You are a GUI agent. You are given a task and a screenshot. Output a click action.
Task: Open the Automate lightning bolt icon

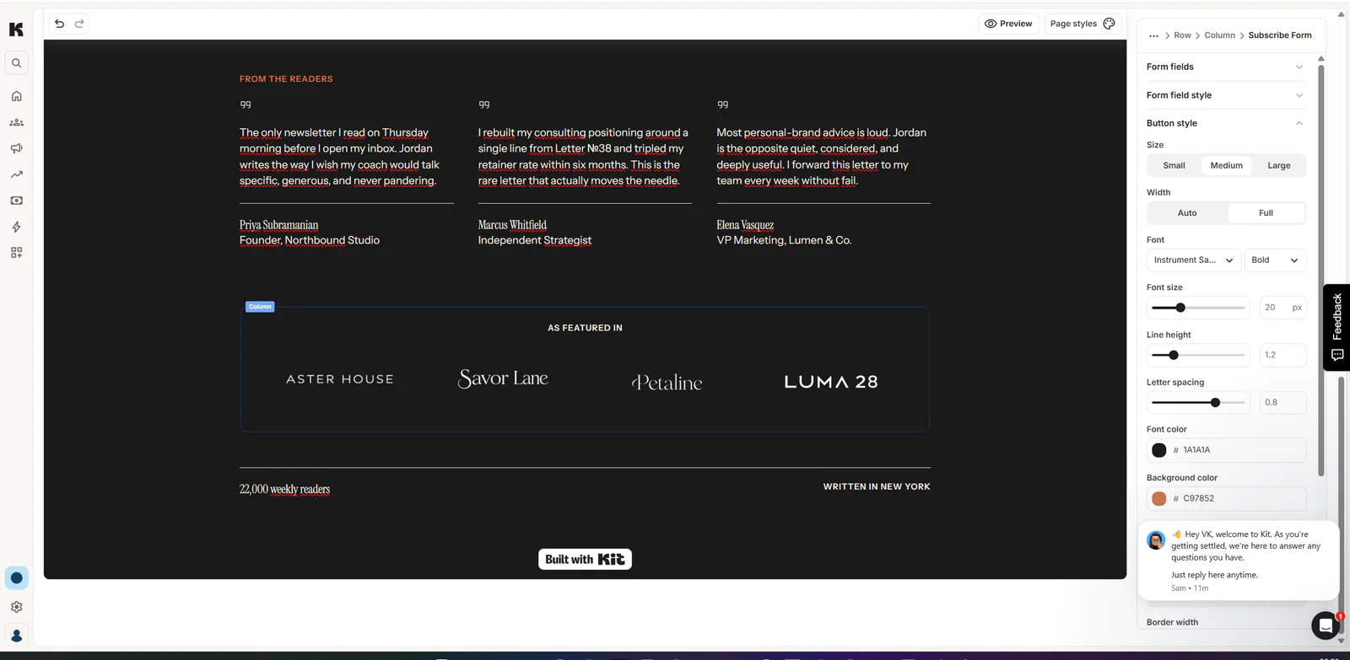point(16,227)
